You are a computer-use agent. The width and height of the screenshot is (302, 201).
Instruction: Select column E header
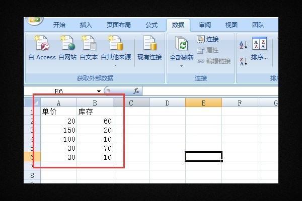(203, 103)
